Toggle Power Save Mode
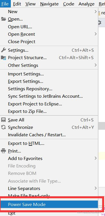 pos(49,205)
